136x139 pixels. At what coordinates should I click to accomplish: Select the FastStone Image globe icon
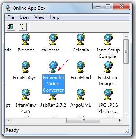[x=108, y=67]
